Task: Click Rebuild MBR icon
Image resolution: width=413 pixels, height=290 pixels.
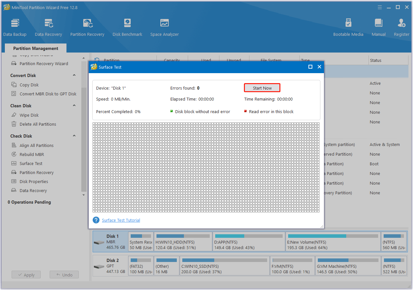Action: pyautogui.click(x=14, y=154)
